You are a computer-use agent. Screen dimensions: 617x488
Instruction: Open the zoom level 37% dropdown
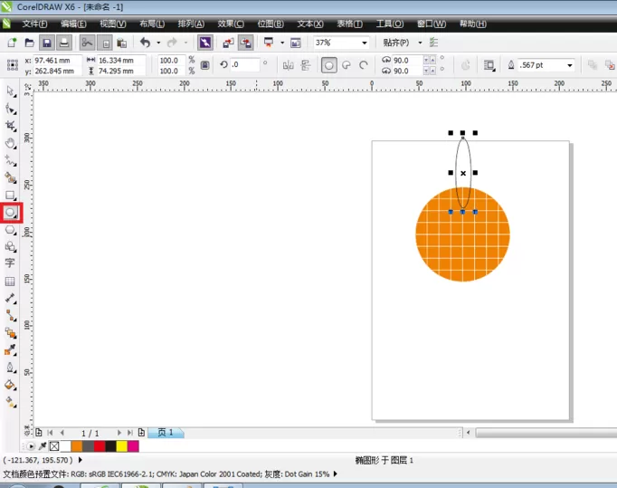(x=365, y=43)
